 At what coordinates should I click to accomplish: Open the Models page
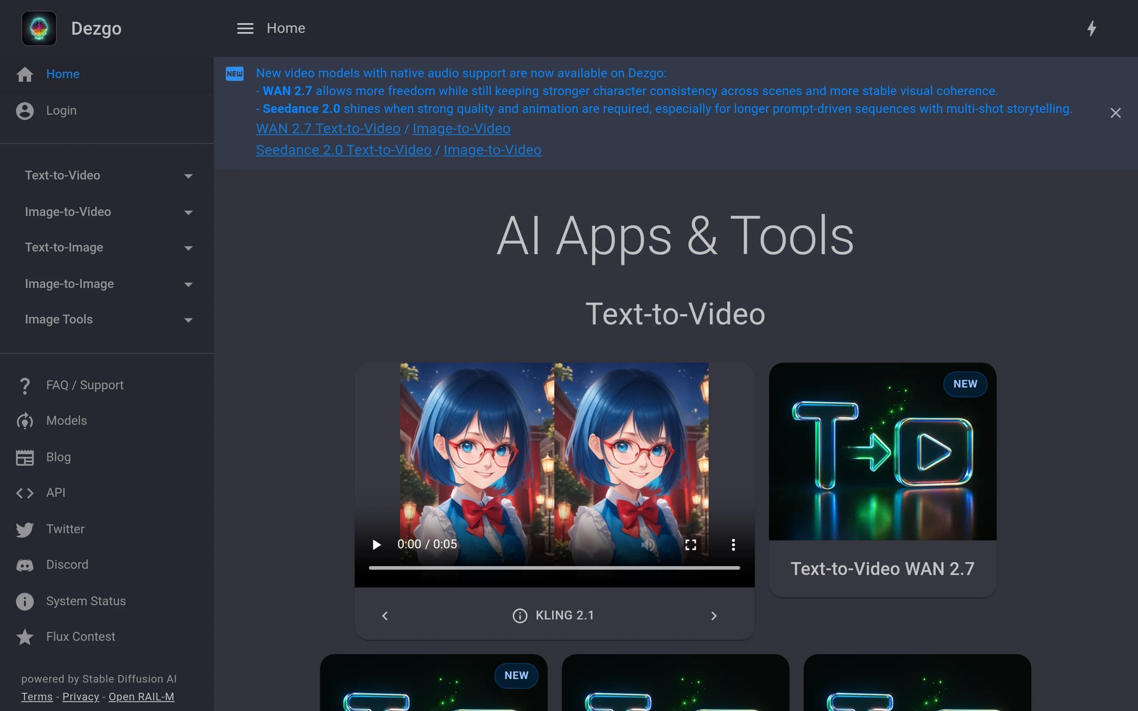(107, 421)
